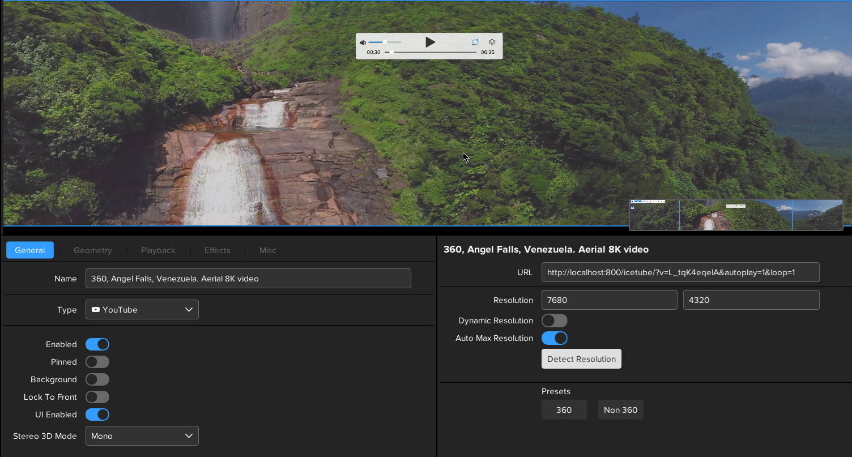Enable the Dynamic Resolution switch
Screen dimensions: 852x457
[x=554, y=321]
